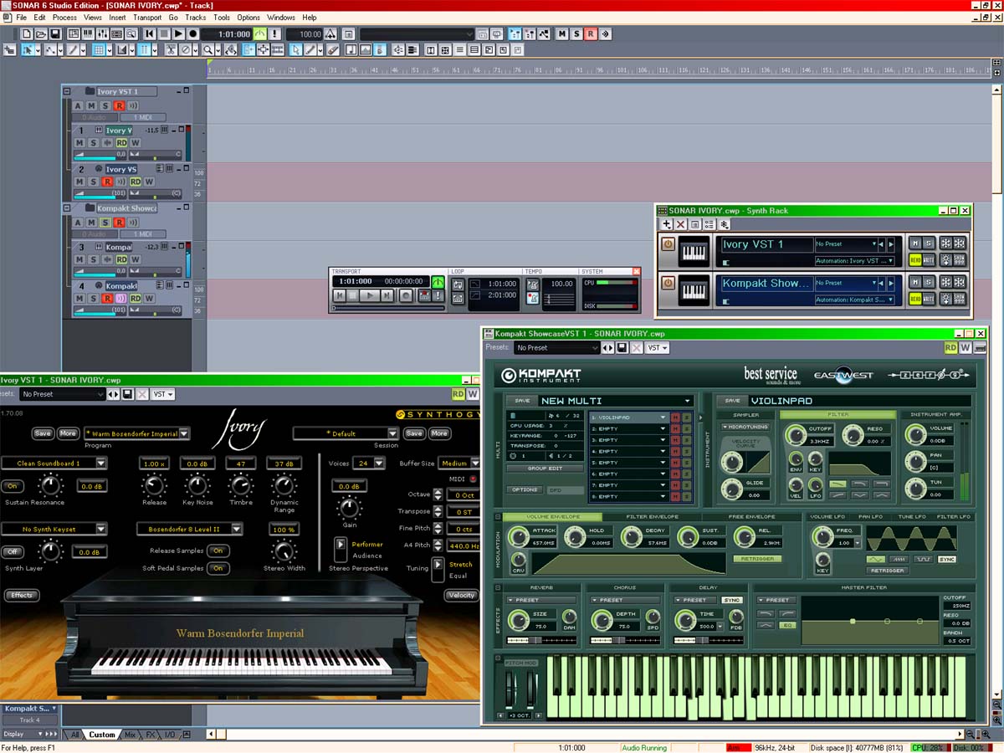1004x753 pixels.
Task: Toggle the SYNC button in Kompakt Delay section
Action: pyautogui.click(x=732, y=600)
